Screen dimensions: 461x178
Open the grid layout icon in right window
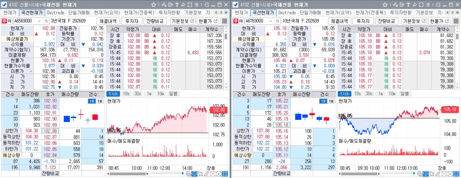coord(456,21)
